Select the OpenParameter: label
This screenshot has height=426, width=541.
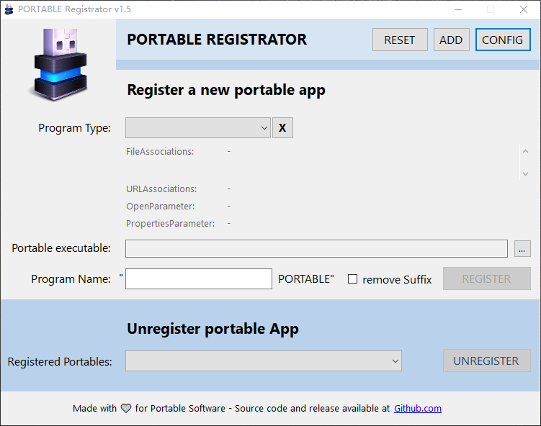(x=160, y=206)
